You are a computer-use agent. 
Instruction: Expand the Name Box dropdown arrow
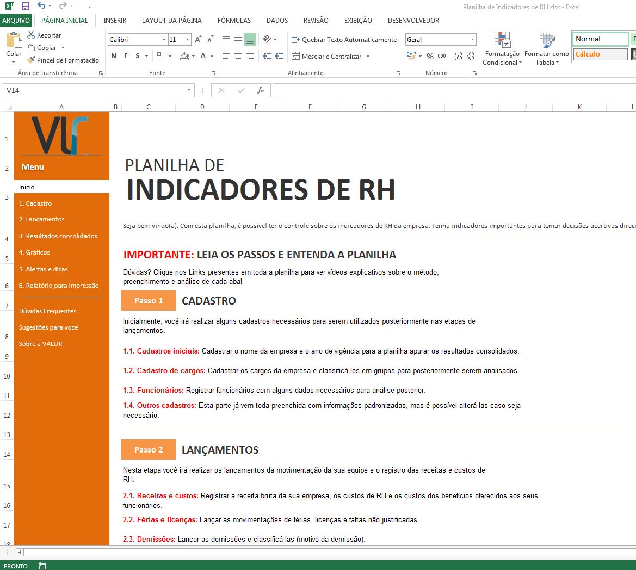click(189, 90)
